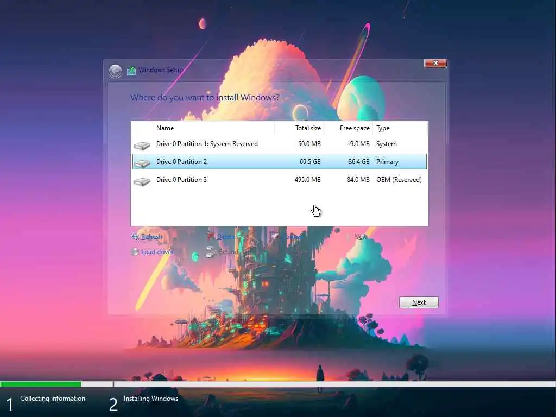Image resolution: width=556 pixels, height=417 pixels.
Task: Click the Delete link
Action: (x=225, y=237)
